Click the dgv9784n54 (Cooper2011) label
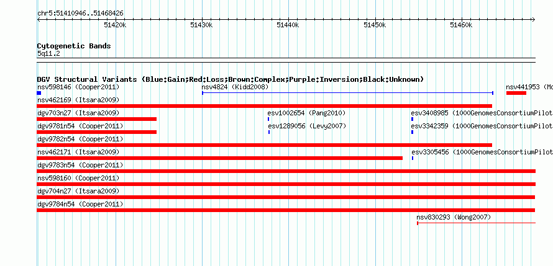The width and height of the screenshot is (553, 266). (80, 204)
